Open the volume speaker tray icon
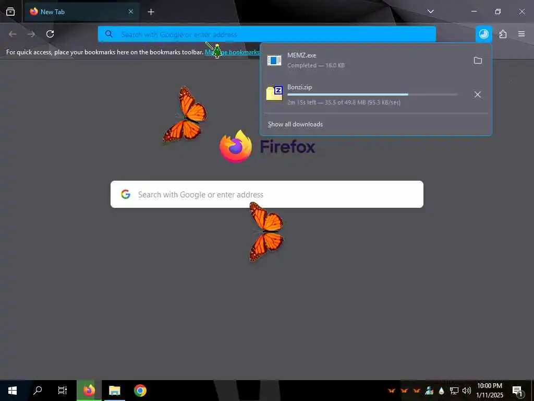 pos(467,391)
